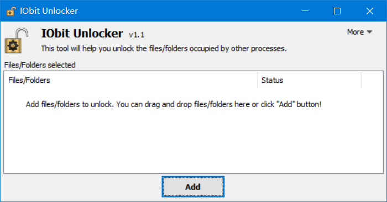Click the tool description sentence
Screen dimensions: 387x202
click(164, 49)
